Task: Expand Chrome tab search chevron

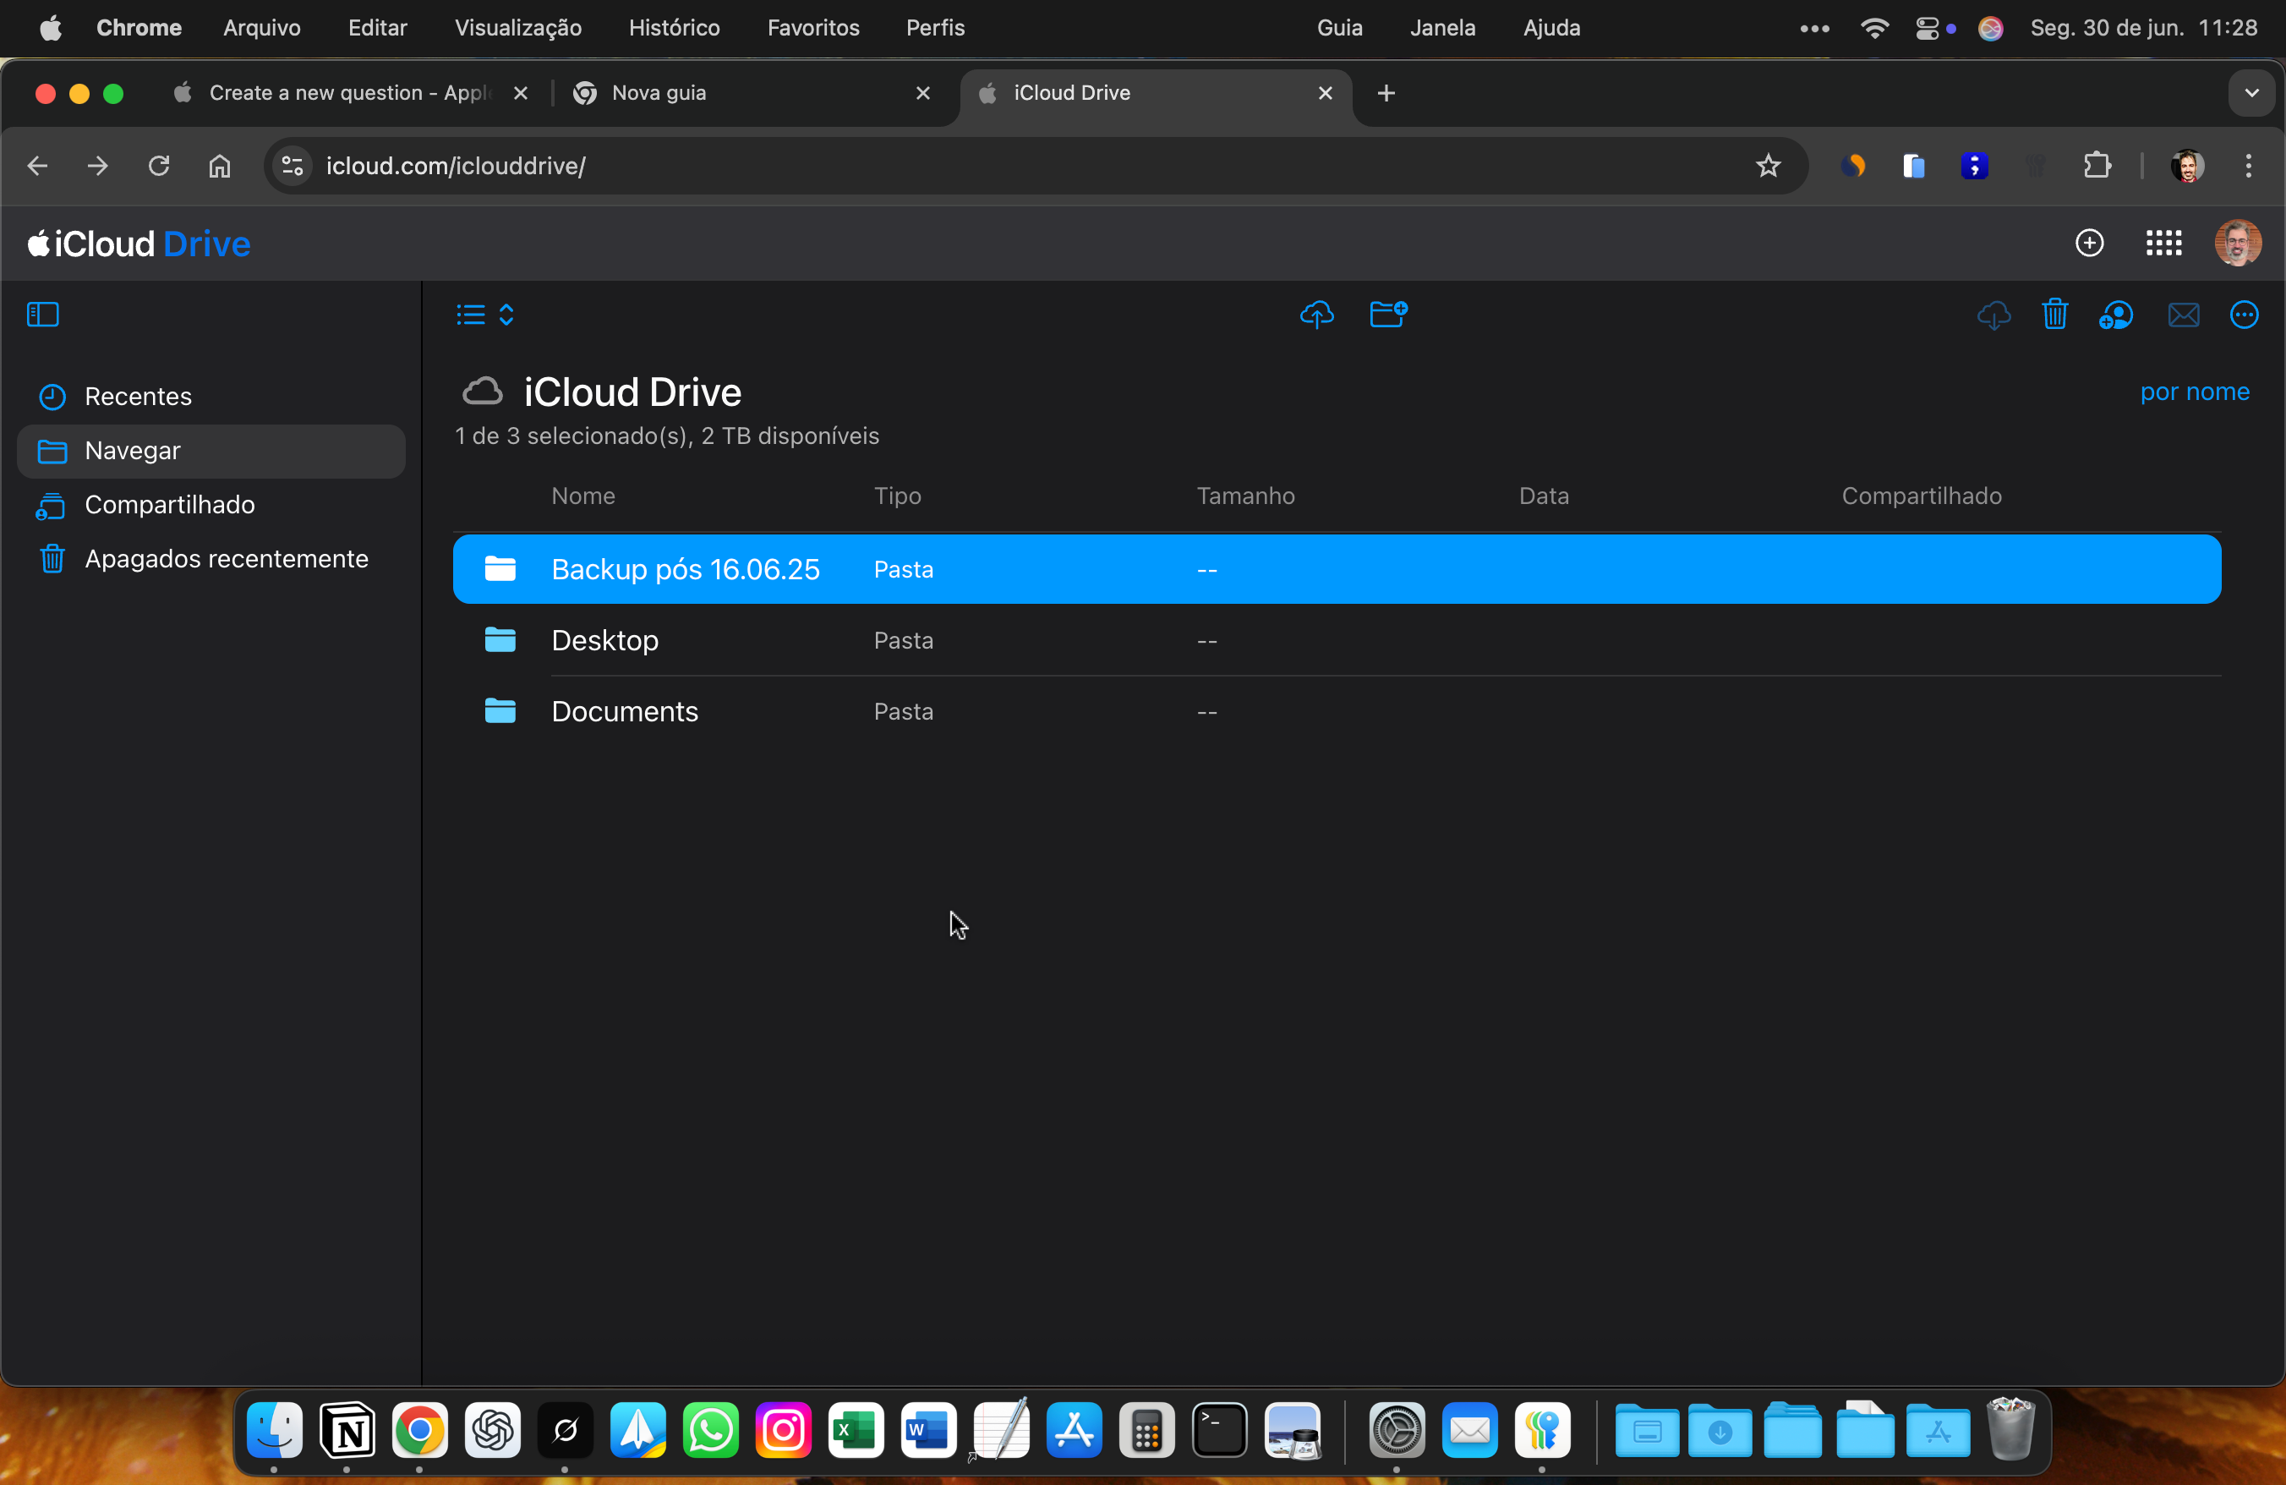Action: click(x=2250, y=93)
